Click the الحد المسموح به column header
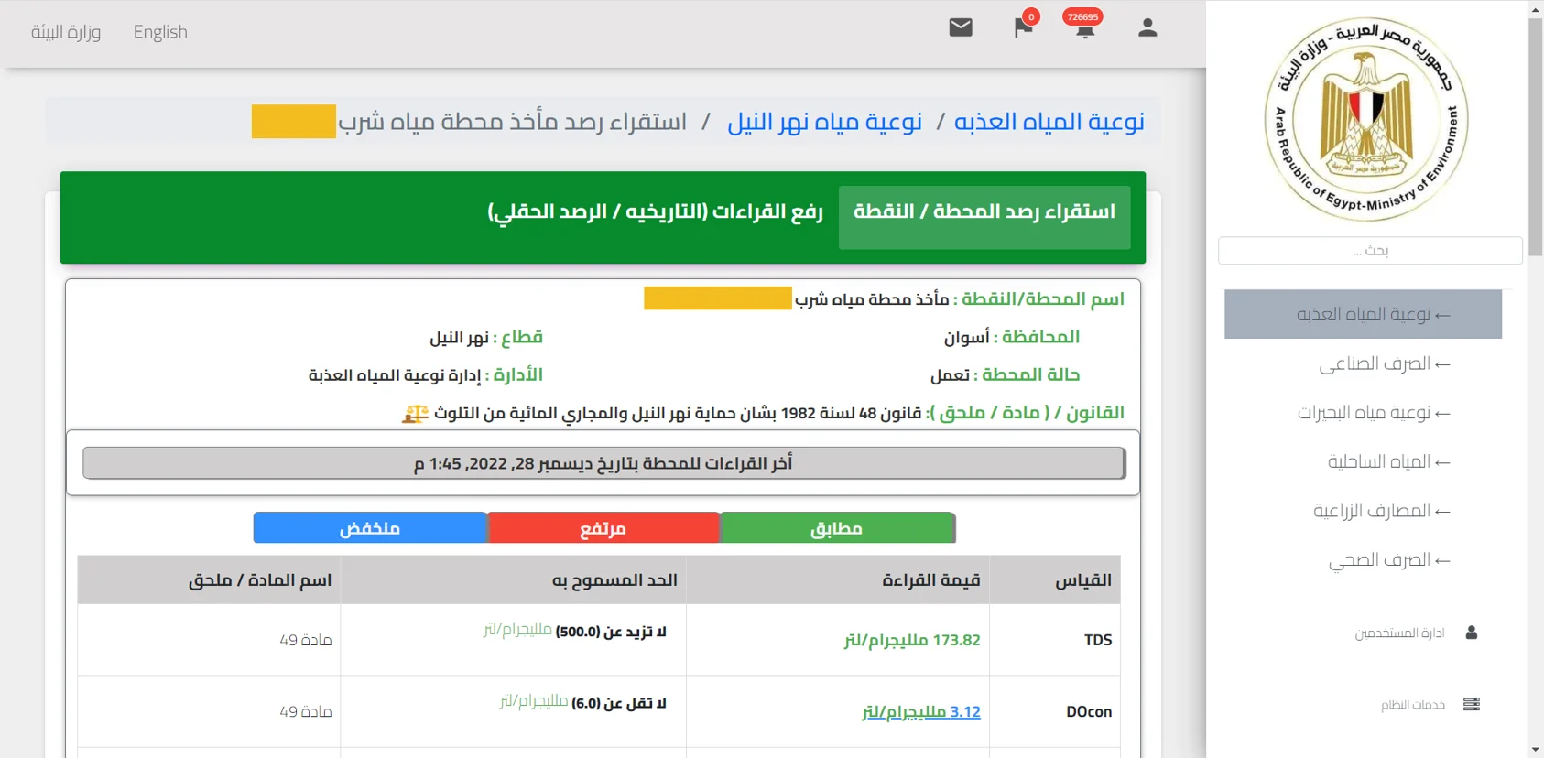 point(514,580)
